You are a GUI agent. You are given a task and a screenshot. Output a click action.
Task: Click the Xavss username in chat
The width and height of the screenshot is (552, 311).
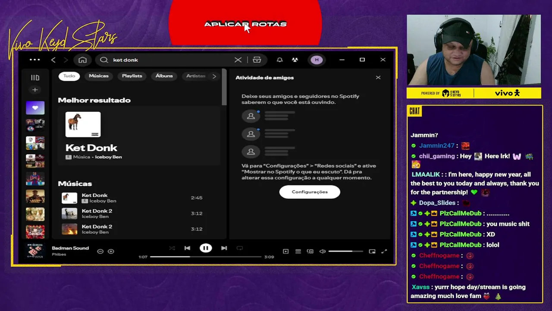[420, 287]
